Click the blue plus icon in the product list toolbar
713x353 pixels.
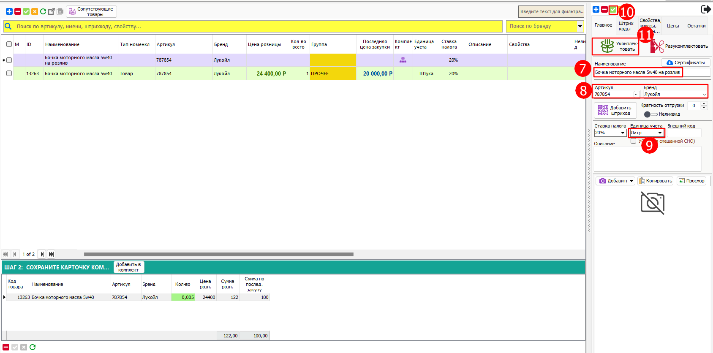[9, 11]
